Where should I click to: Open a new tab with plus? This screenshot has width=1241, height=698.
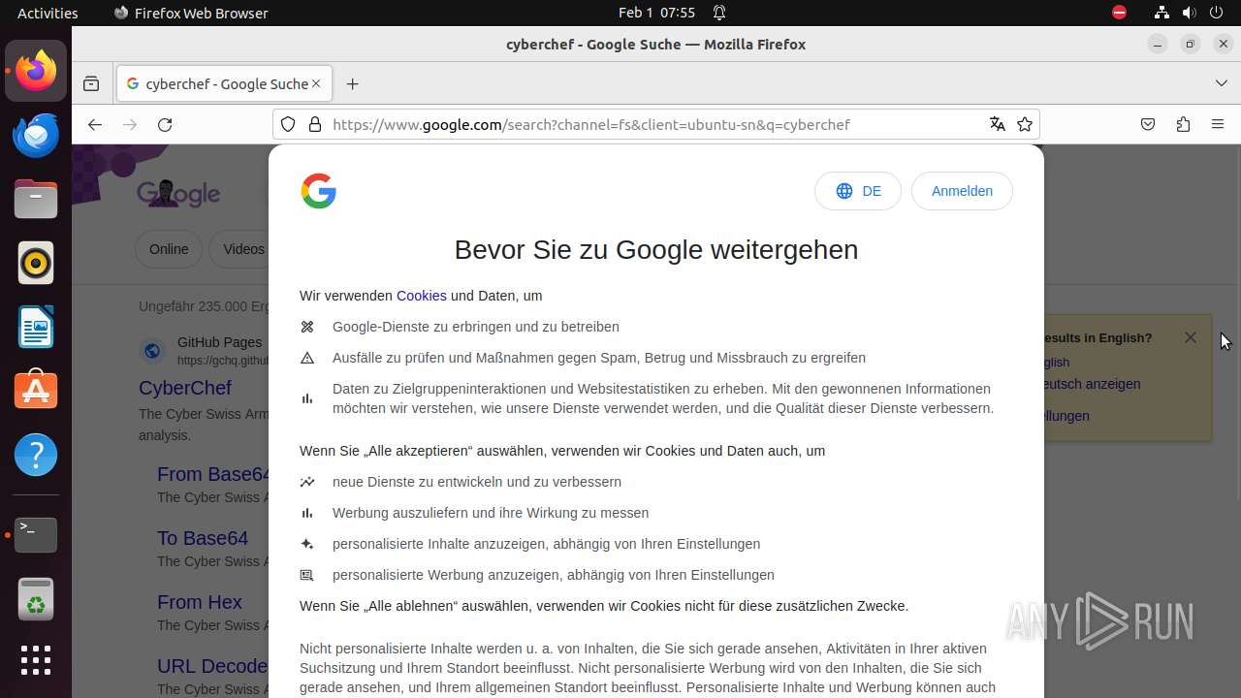tap(353, 84)
